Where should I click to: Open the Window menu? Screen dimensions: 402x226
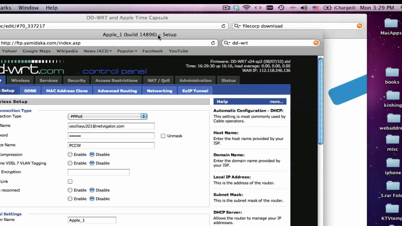click(28, 8)
